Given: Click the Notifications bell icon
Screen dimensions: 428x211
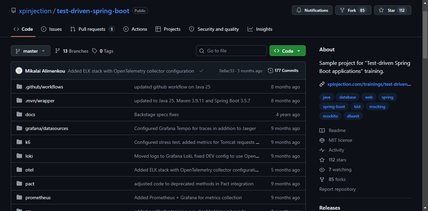Looking at the screenshot, I should coord(299,10).
